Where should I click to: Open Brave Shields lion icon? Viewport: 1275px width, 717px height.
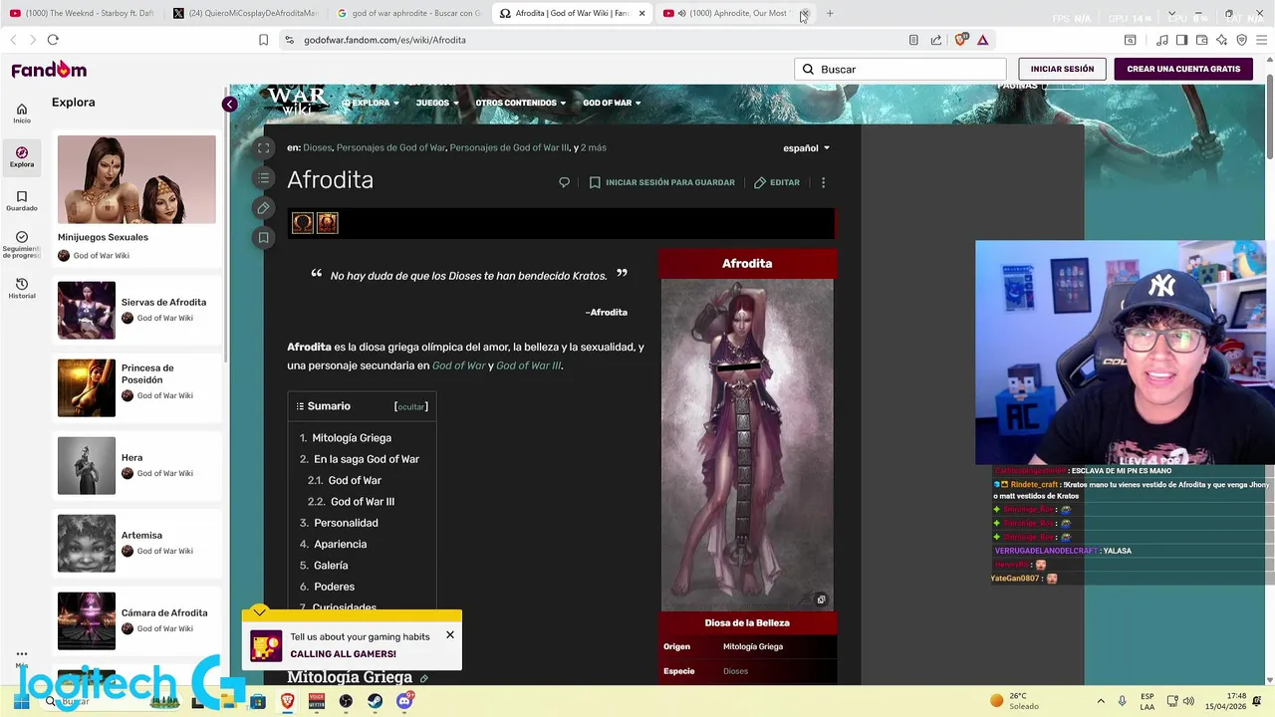(x=960, y=40)
